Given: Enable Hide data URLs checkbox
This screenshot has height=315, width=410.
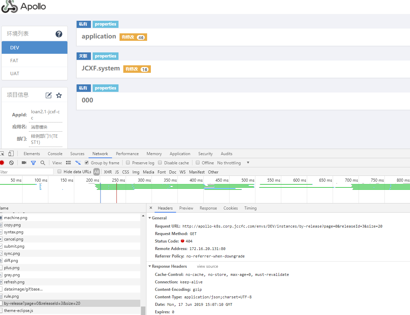Looking at the screenshot, I should [60, 171].
